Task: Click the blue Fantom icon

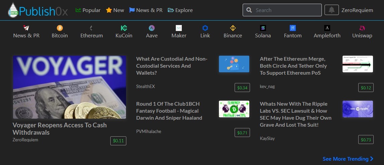Action: [x=293, y=28]
